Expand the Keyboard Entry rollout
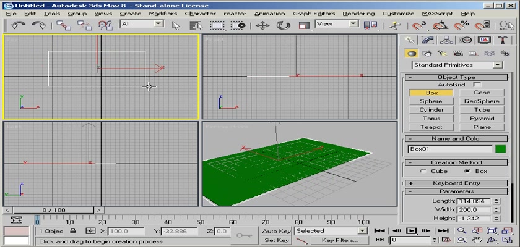 coord(456,183)
